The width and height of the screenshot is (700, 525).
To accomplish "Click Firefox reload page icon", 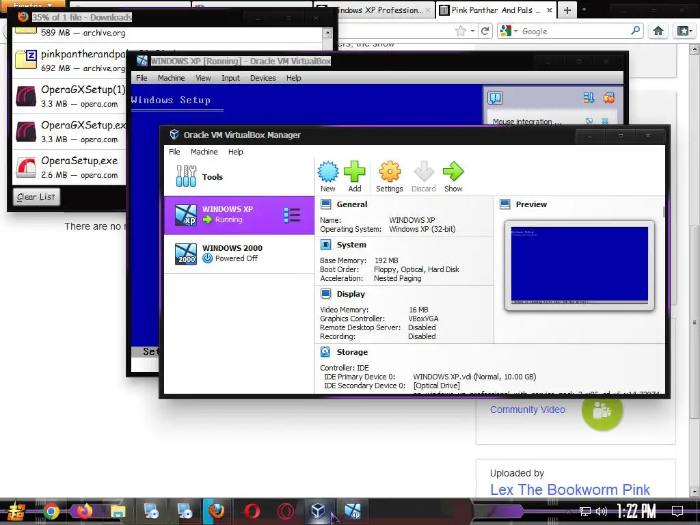I will (485, 31).
